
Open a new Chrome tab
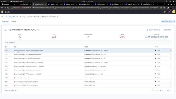157,4
